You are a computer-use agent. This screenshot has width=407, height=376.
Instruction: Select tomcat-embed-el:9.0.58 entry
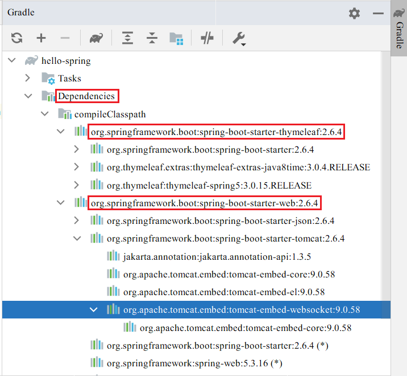[224, 292]
